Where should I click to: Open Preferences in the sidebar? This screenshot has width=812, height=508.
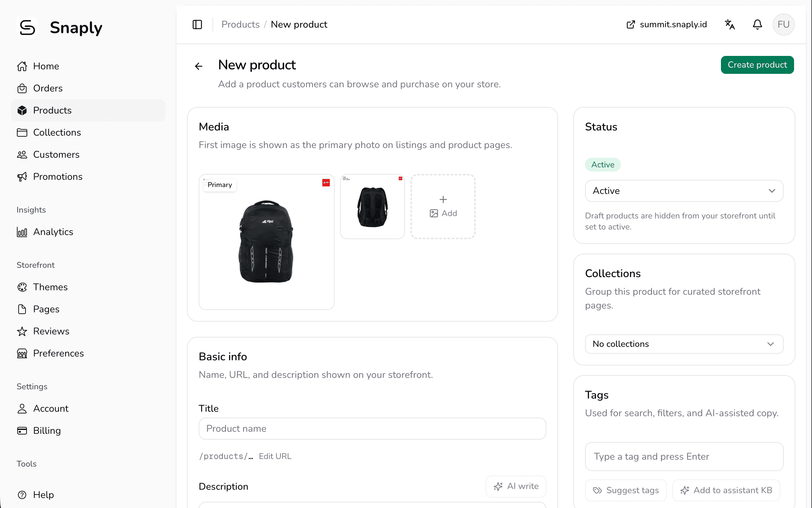pyautogui.click(x=88, y=353)
